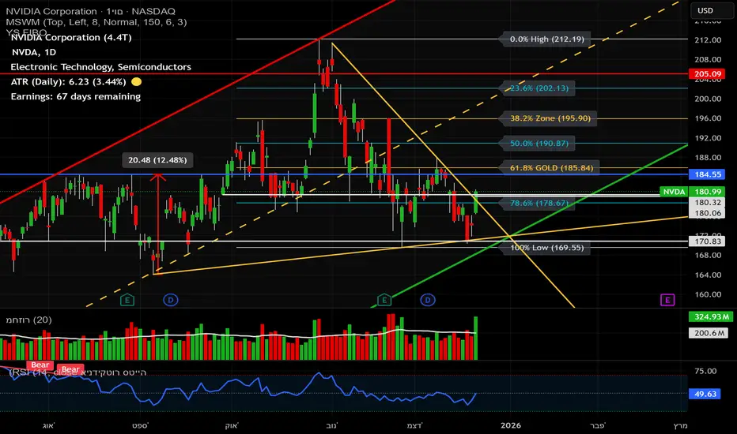Screen dimensions: 737x434
Task: Click the דצמ' date on the time axis
Action: (414, 425)
